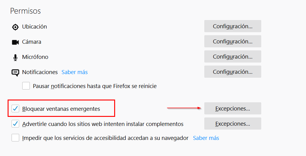The image size is (306, 156).
Task: Click the Ubicación label text
Action: click(34, 27)
